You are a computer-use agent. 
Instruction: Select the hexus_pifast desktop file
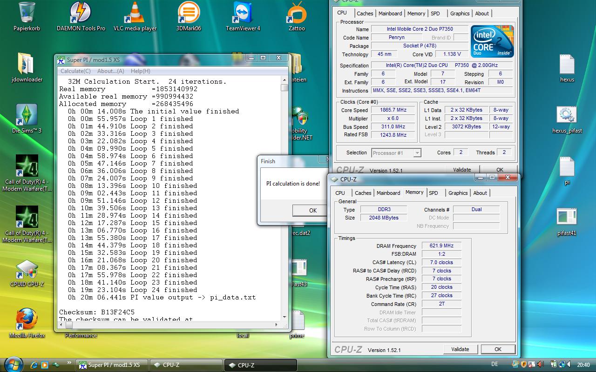coord(567,119)
